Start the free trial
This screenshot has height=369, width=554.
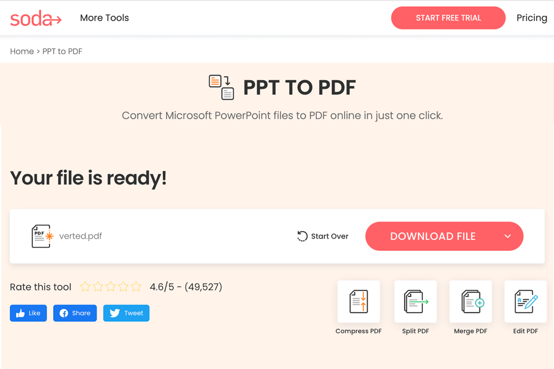(x=448, y=18)
